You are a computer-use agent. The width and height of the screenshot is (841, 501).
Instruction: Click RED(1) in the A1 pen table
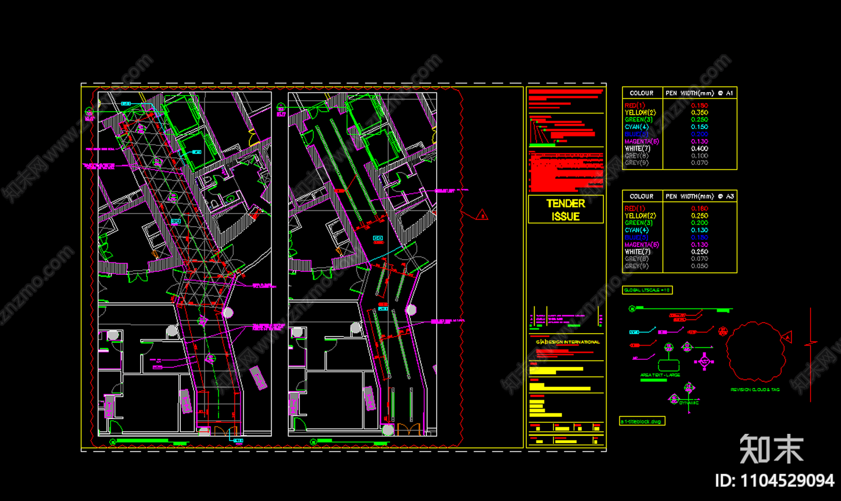pyautogui.click(x=634, y=105)
